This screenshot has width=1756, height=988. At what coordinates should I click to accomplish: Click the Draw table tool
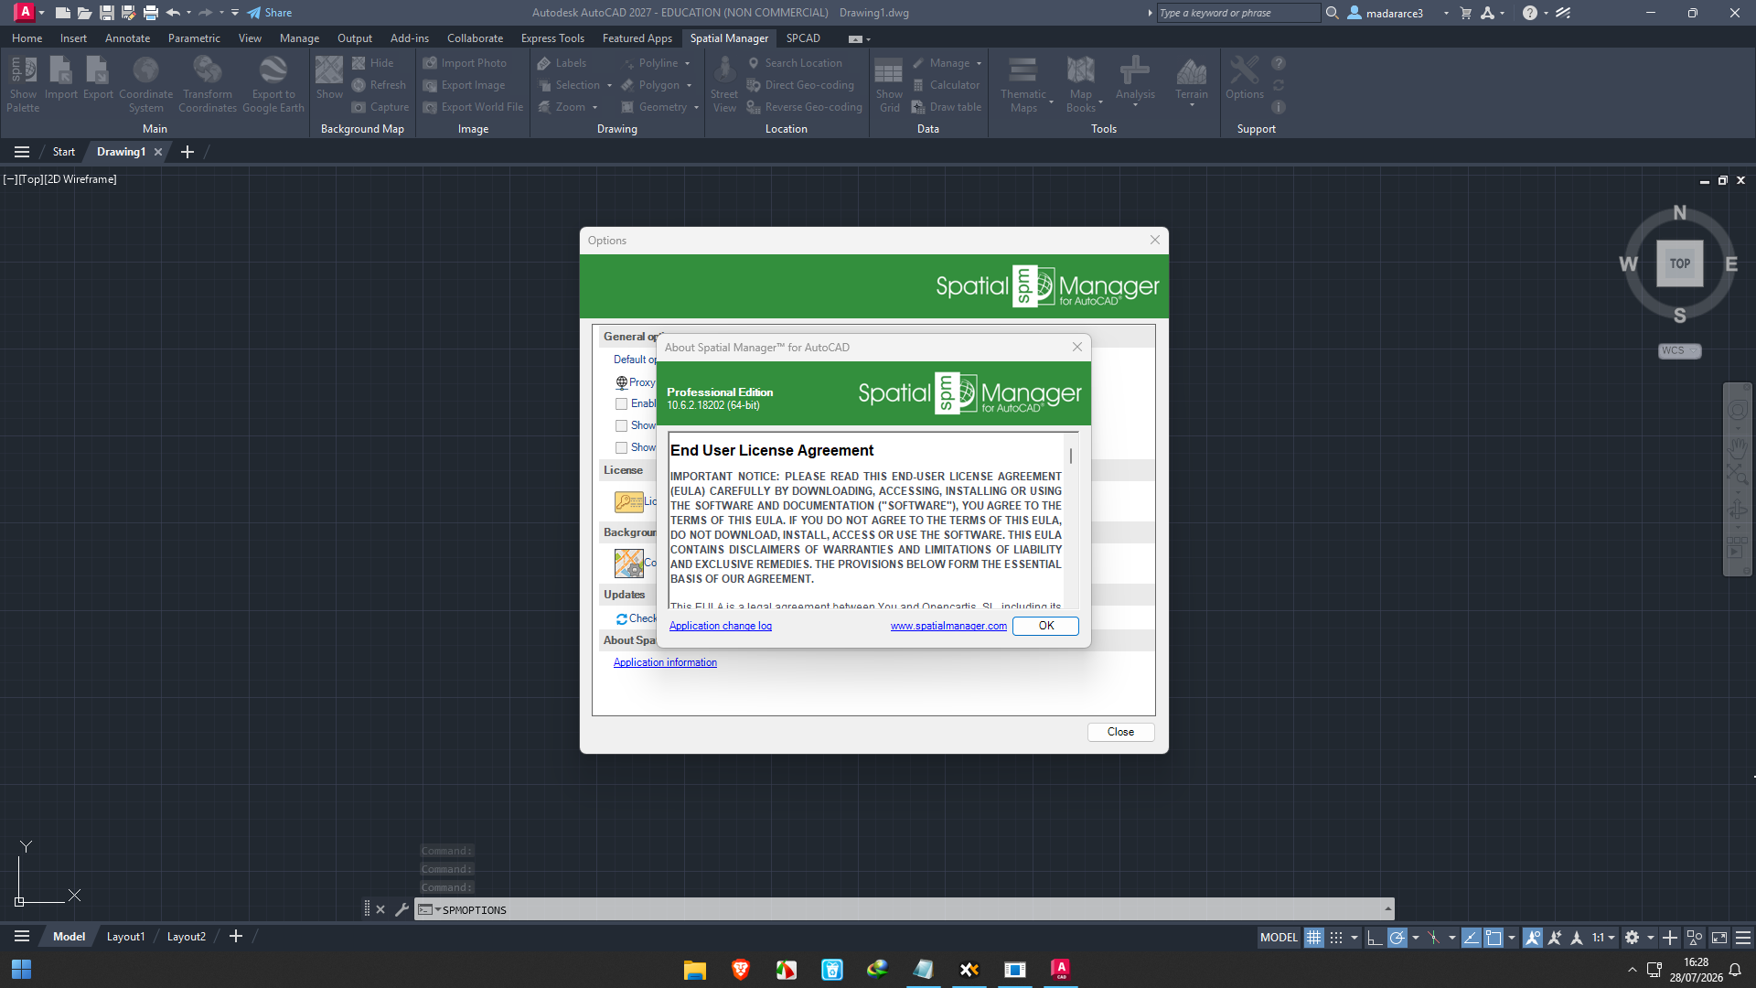947,107
